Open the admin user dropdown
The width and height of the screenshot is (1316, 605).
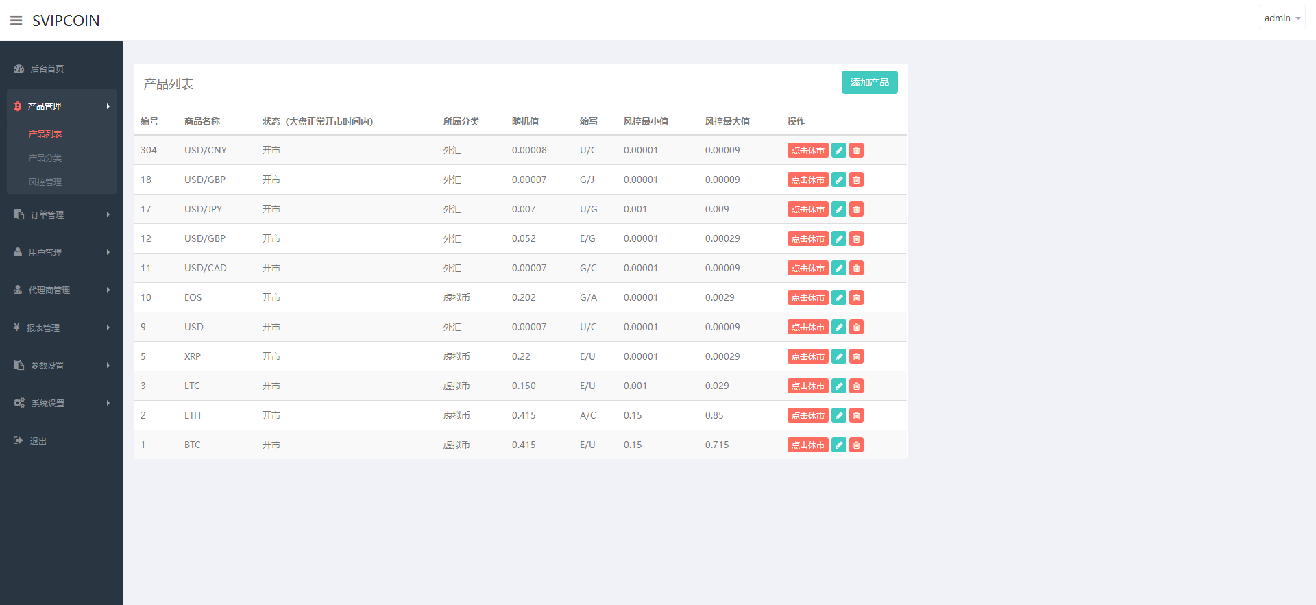pyautogui.click(x=1282, y=18)
